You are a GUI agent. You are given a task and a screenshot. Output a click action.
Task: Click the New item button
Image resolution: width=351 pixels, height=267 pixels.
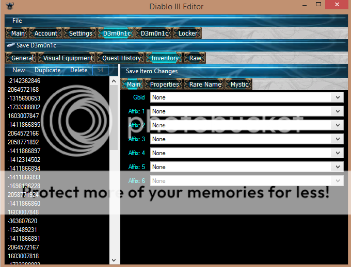click(x=19, y=70)
